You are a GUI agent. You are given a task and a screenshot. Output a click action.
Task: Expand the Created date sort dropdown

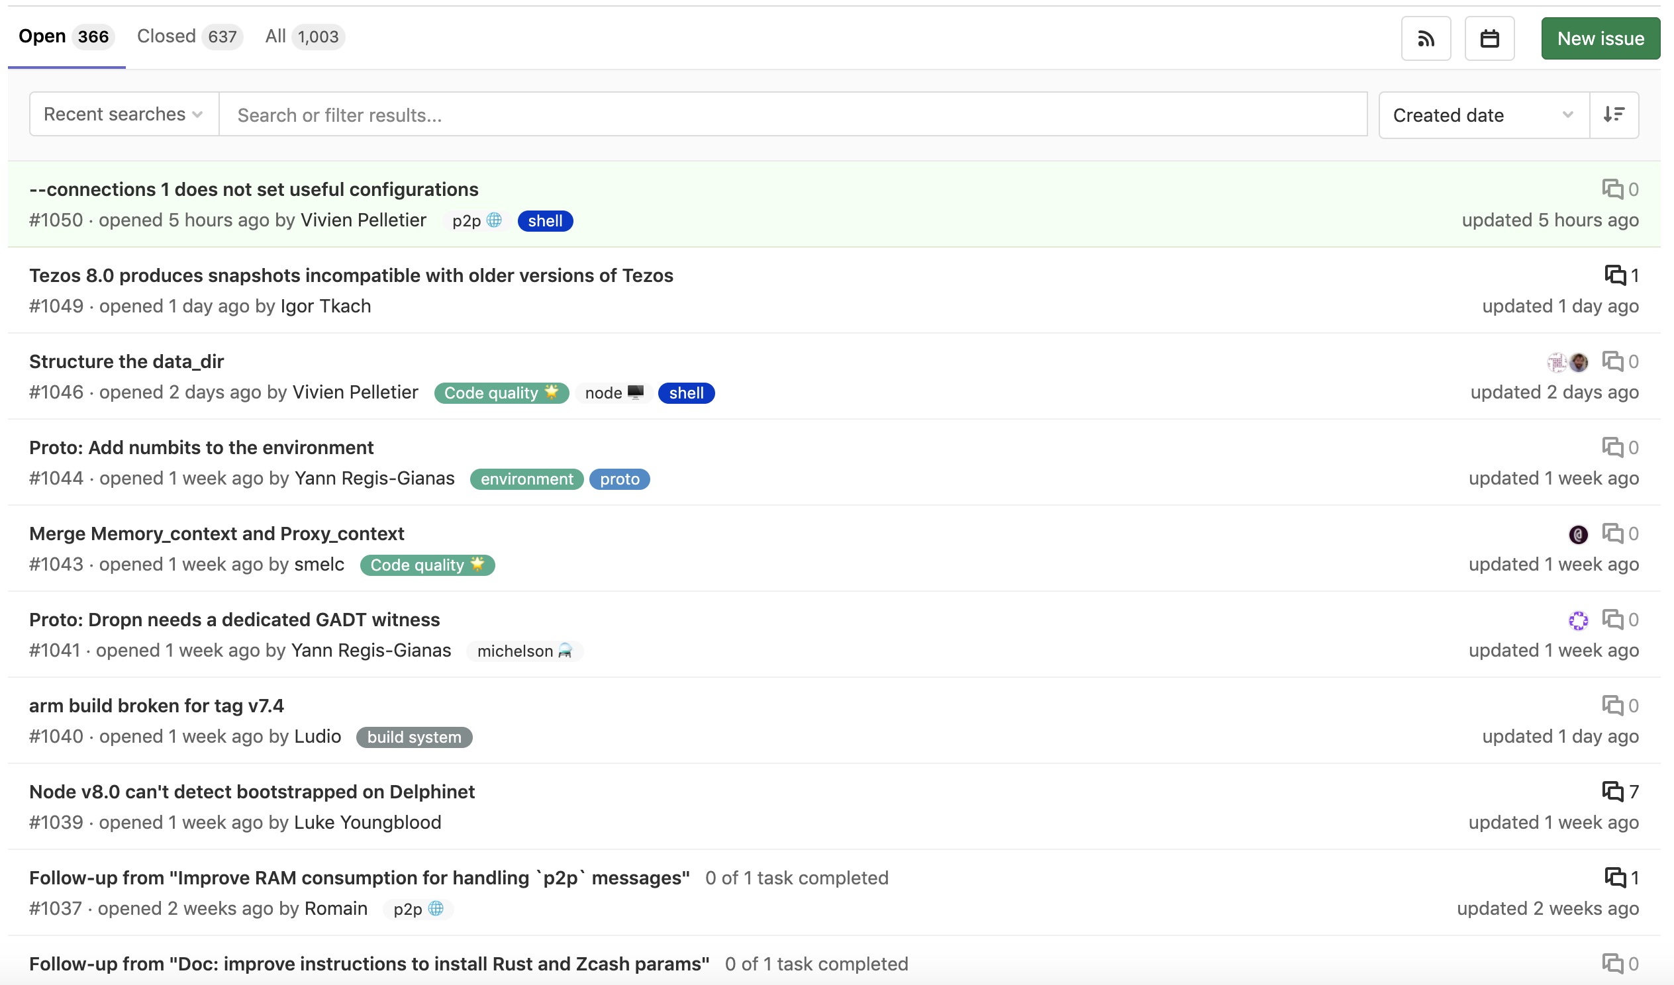pyautogui.click(x=1483, y=115)
